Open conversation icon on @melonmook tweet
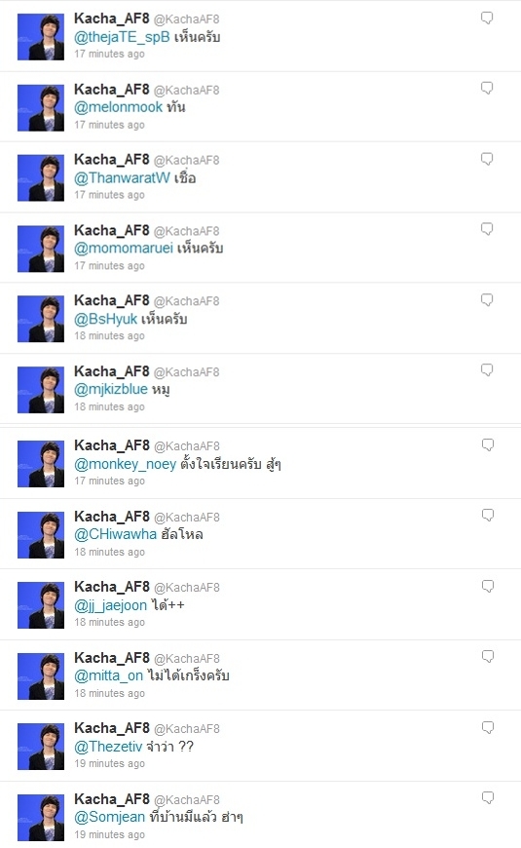The image size is (521, 848). [487, 88]
